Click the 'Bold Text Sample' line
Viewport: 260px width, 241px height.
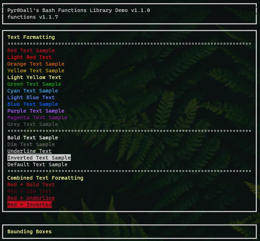point(33,138)
